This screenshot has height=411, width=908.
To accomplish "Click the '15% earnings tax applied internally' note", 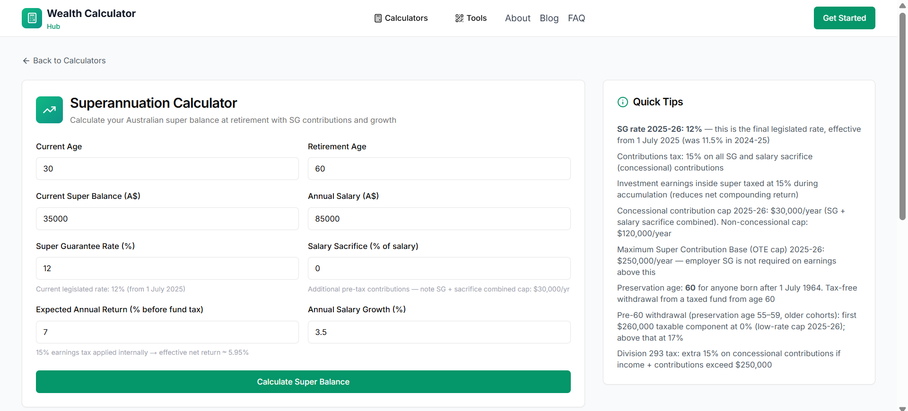I will point(142,352).
